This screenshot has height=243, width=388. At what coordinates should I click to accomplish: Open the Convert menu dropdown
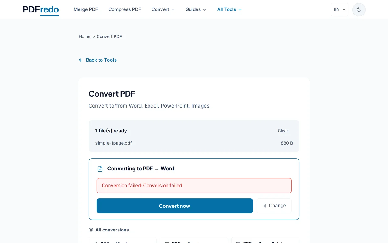(x=163, y=9)
